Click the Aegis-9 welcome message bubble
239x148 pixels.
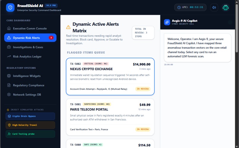197,48
